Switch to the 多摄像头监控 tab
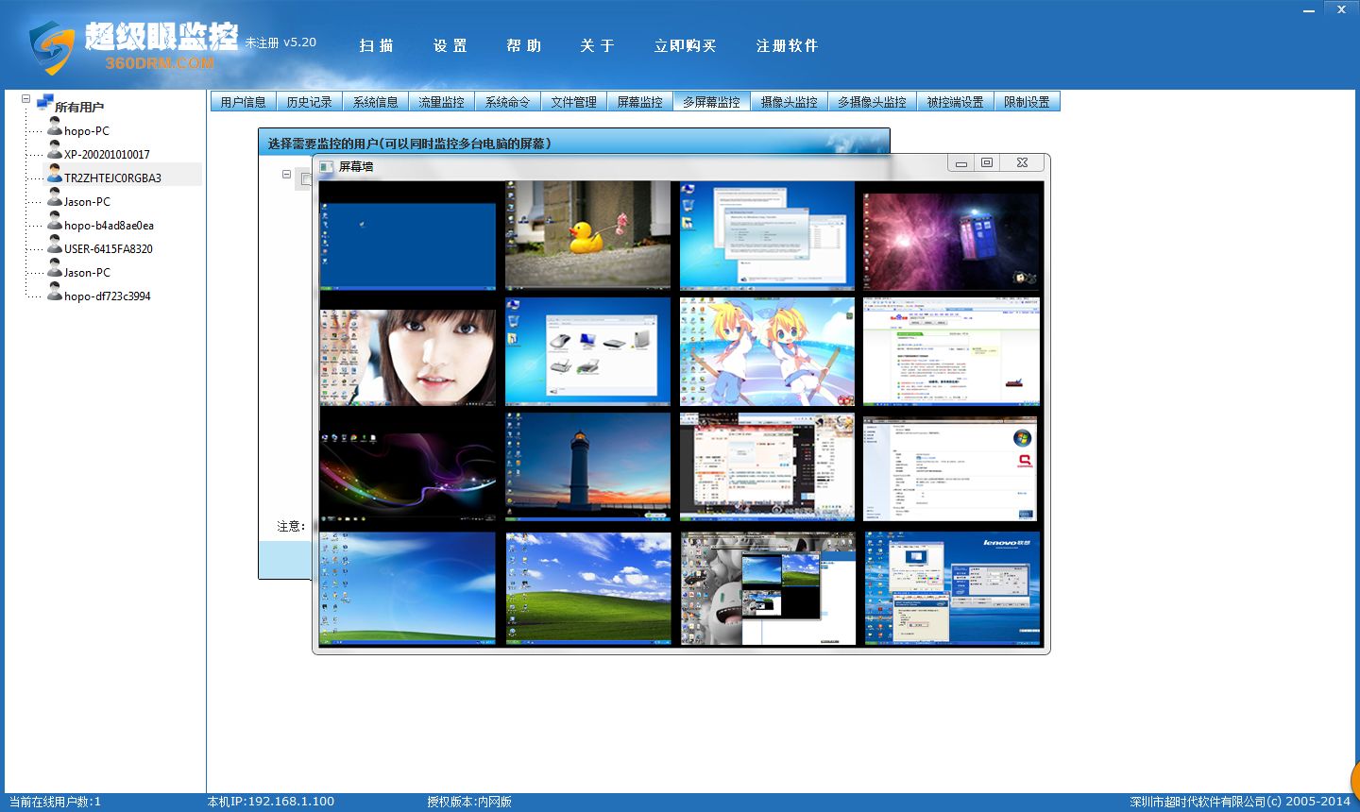Screen dimensions: 1360x812 click(872, 101)
